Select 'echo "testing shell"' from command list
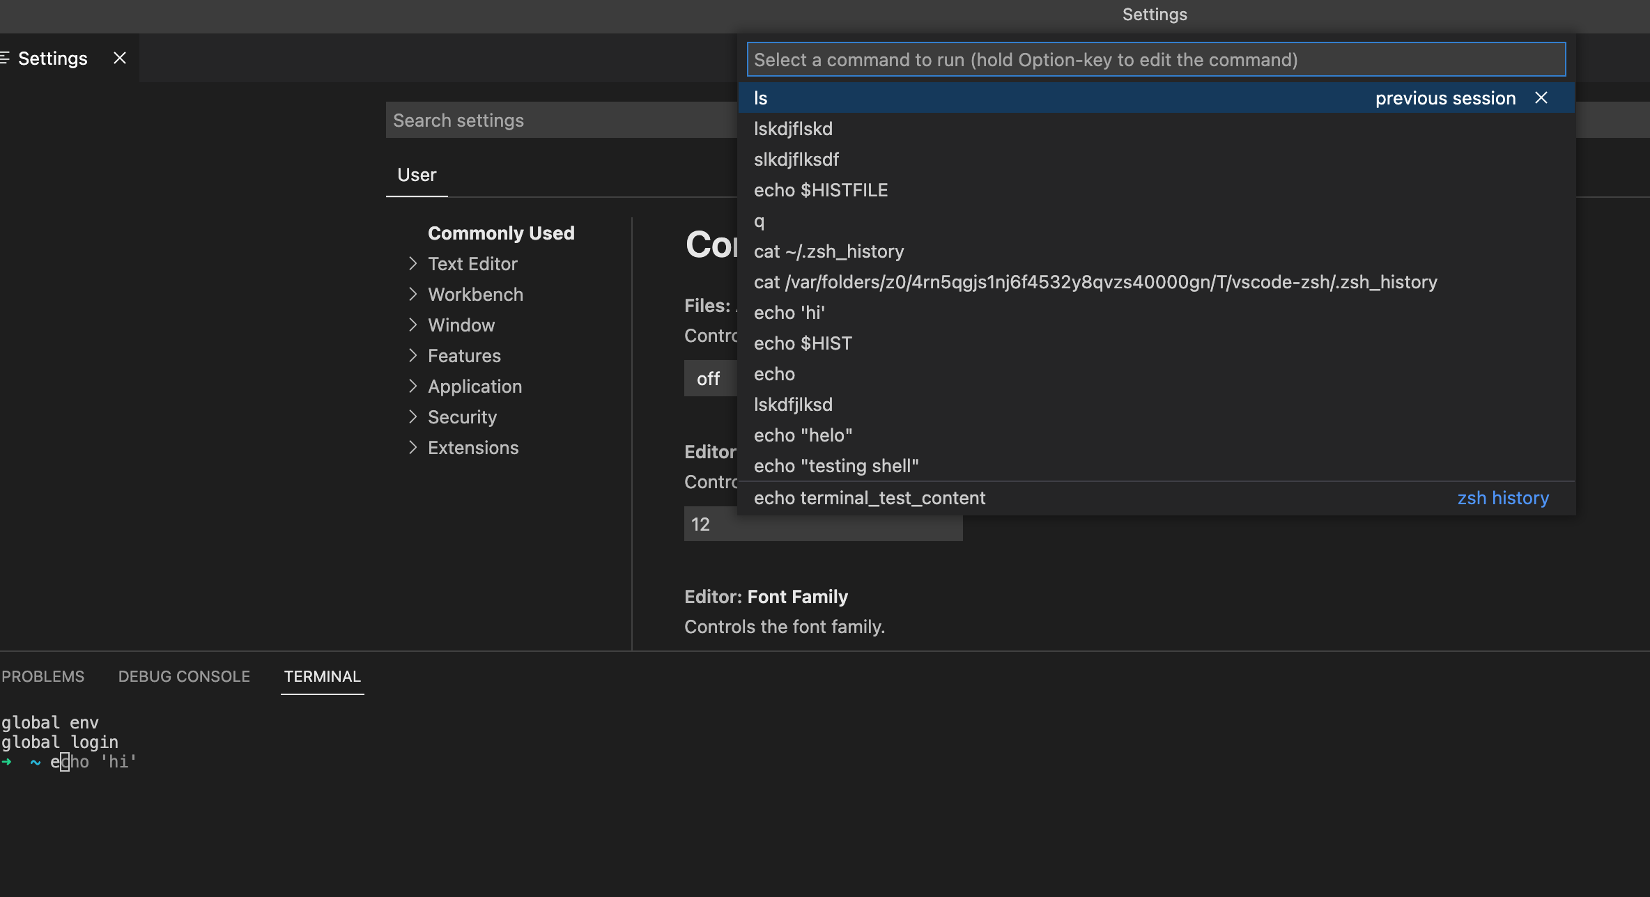 [x=836, y=465]
